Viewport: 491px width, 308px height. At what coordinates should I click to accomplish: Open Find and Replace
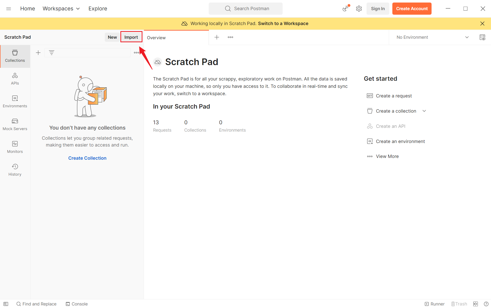pos(36,304)
